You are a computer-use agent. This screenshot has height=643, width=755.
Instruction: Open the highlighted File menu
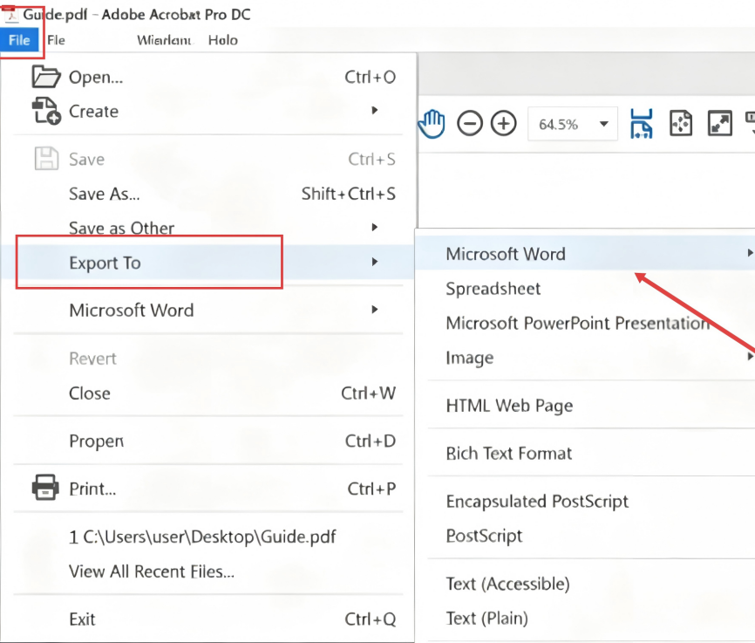coord(19,40)
